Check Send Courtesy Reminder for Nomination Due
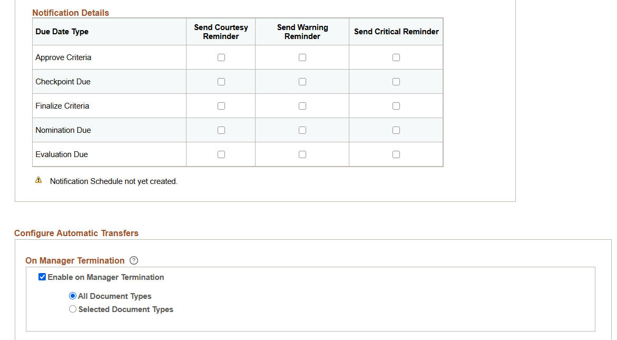Viewport: 617px width, 340px height. (221, 130)
